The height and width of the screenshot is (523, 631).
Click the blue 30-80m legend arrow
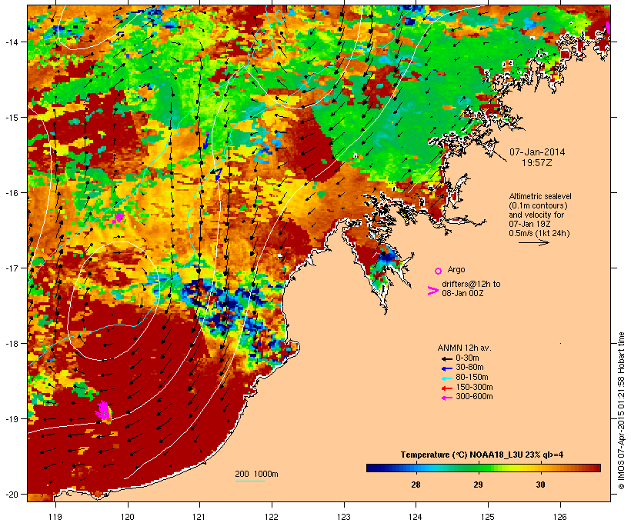(447, 368)
